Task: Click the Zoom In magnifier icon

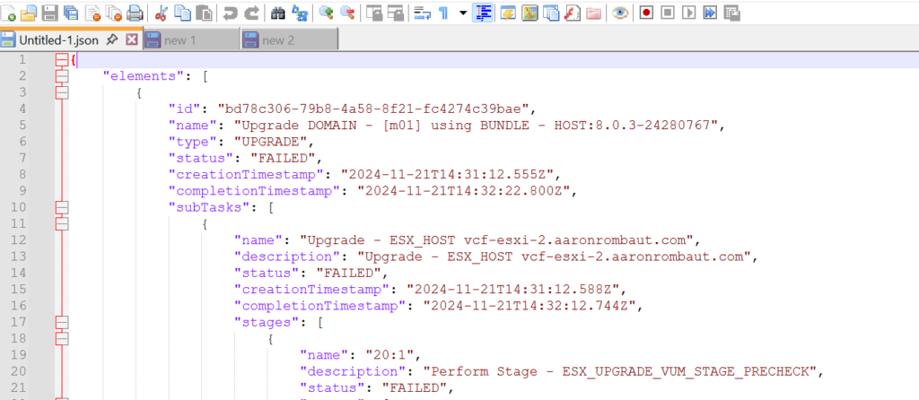Action: 326,13
